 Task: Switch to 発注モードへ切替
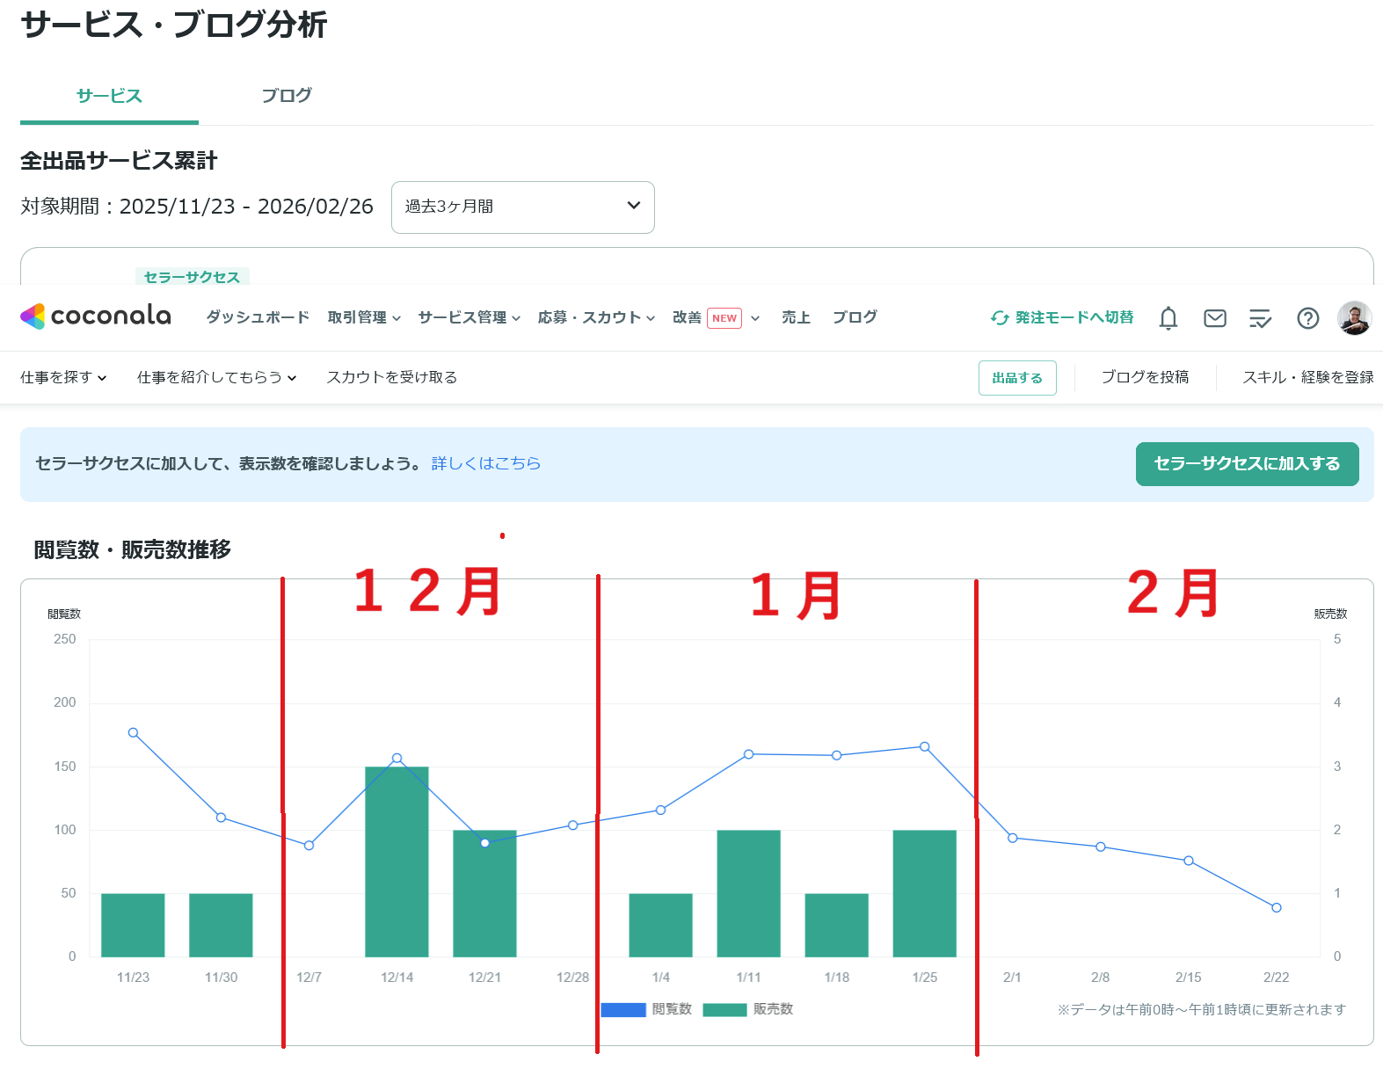[1062, 317]
